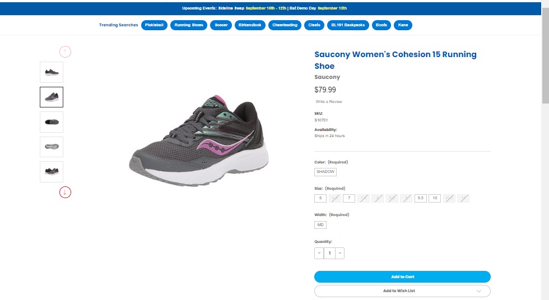
Task: Open the Write a Review link
Action: tap(329, 102)
